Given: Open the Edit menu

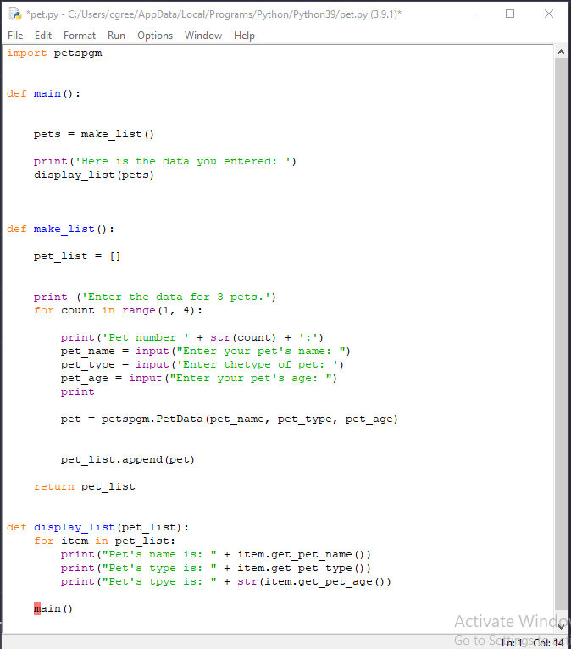Looking at the screenshot, I should point(43,36).
